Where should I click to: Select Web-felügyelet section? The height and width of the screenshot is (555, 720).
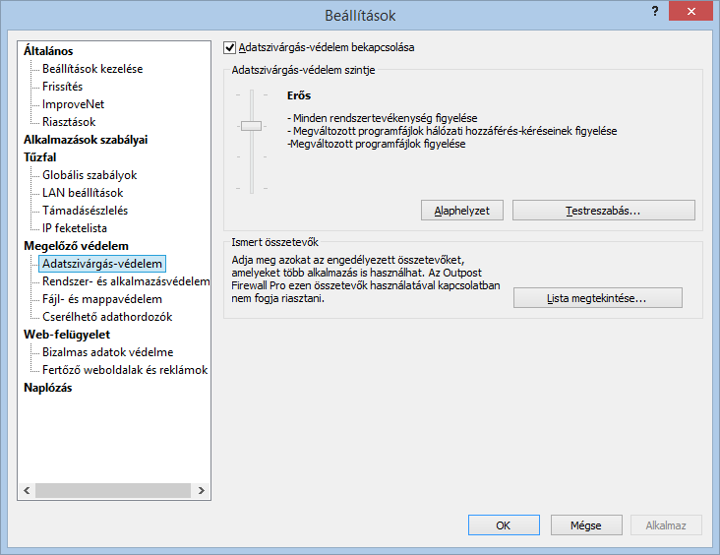67,335
